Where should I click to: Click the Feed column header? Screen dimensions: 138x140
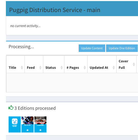click(x=34, y=64)
